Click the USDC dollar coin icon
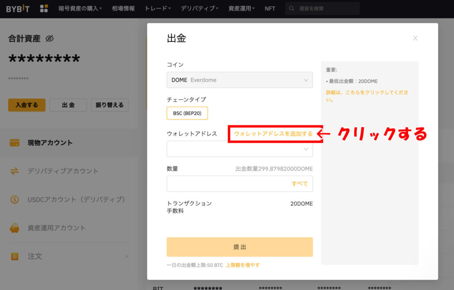The width and height of the screenshot is (454, 290). point(15,200)
